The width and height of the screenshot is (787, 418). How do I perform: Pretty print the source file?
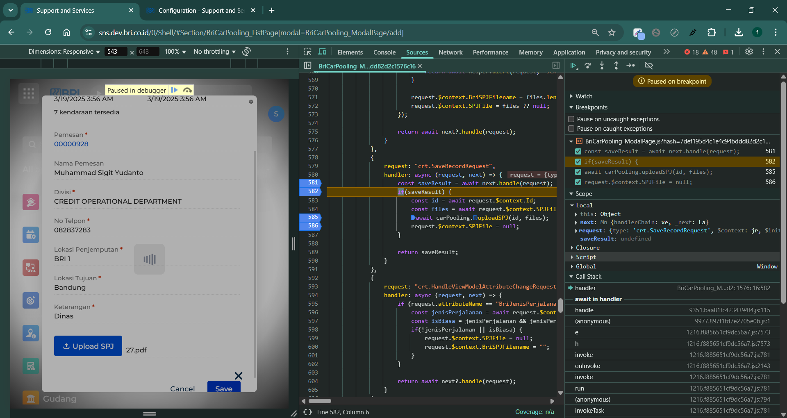coord(307,412)
